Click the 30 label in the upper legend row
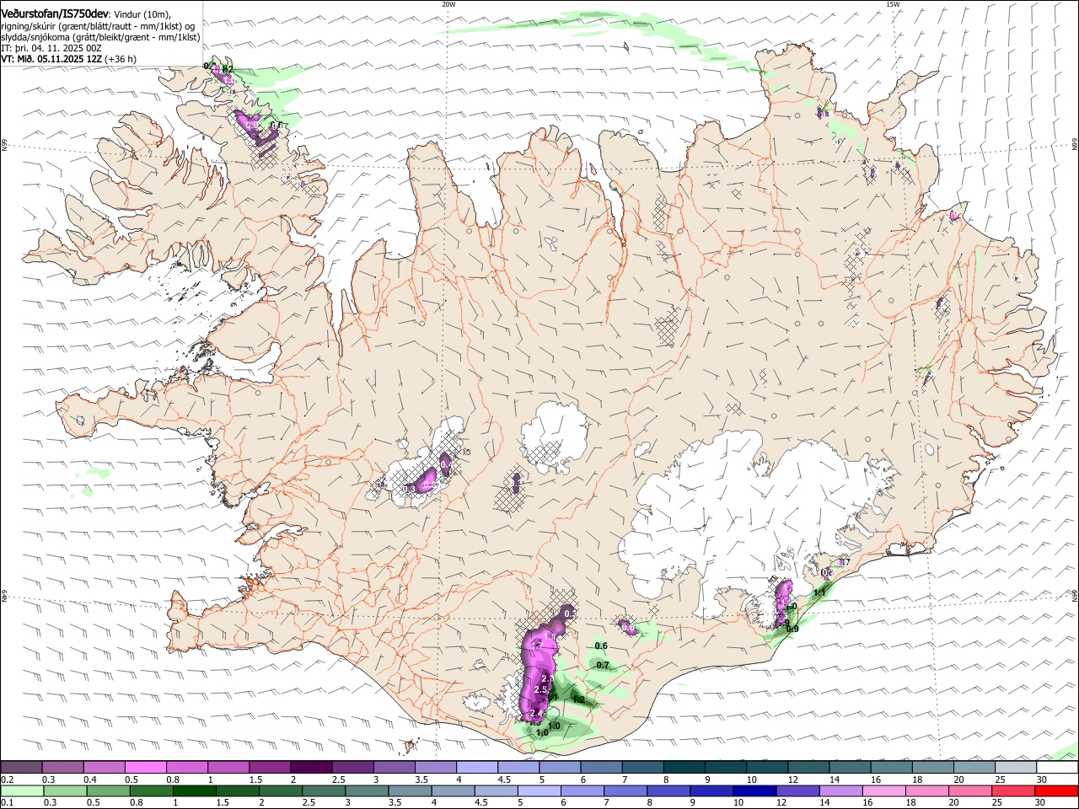The image size is (1079, 809). point(1042,780)
